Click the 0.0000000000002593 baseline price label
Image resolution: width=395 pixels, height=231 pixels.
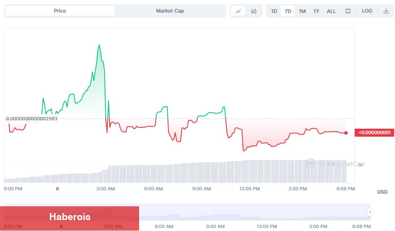coord(32,119)
